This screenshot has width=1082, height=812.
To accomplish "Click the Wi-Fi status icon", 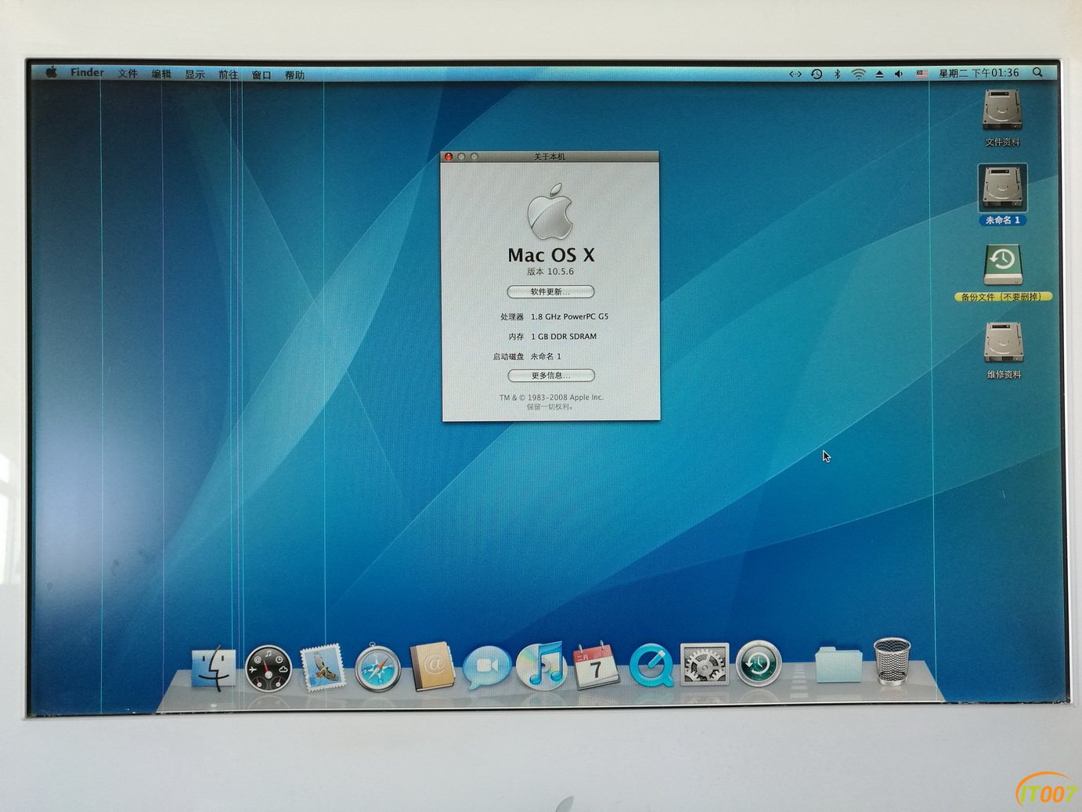I will pos(859,74).
